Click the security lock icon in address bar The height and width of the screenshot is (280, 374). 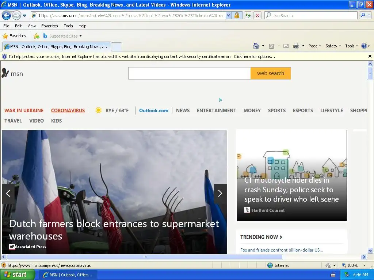[x=237, y=15]
